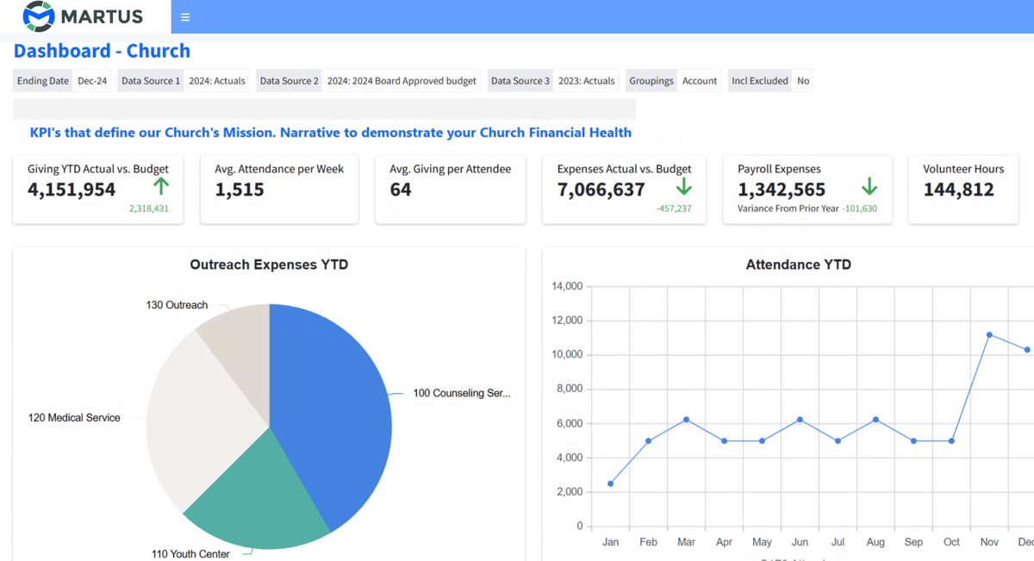The width and height of the screenshot is (1034, 561).
Task: Change the Groupings setting from Account
Action: (700, 80)
